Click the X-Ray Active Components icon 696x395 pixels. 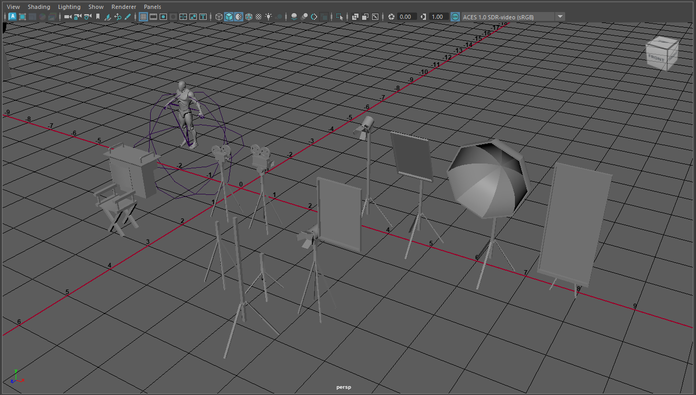(365, 17)
